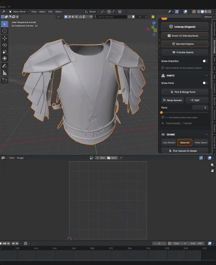This screenshot has height=265, width=216.
Task: Collapse the SEAMS section
Action: [x=207, y=135]
